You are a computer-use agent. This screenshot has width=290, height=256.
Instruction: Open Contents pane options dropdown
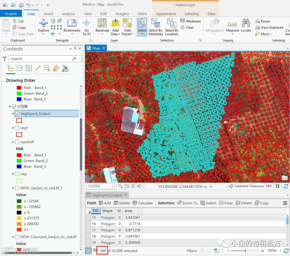click(71, 49)
